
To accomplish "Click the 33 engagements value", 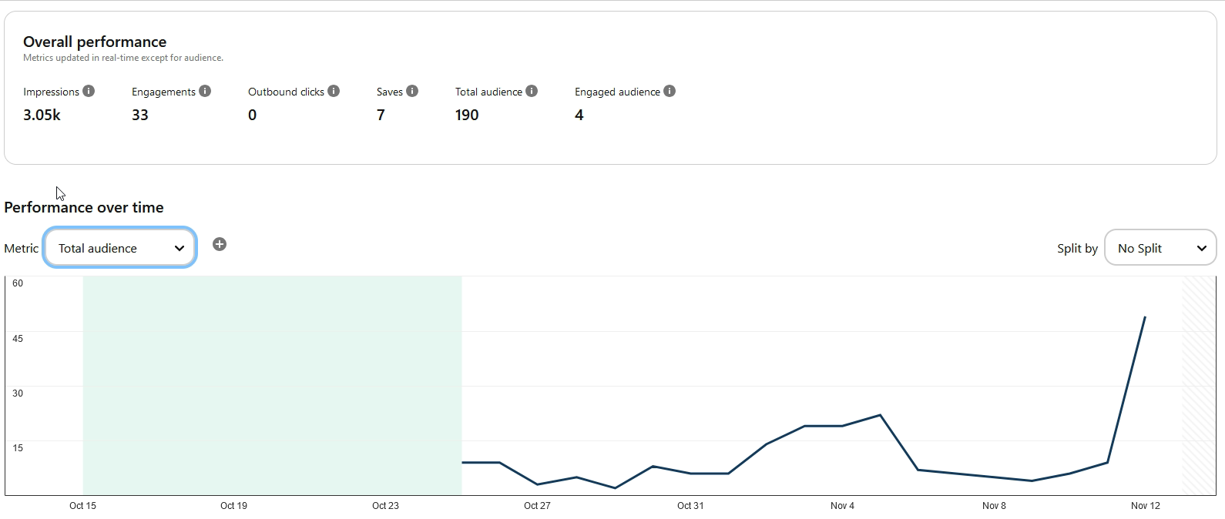I will [140, 115].
